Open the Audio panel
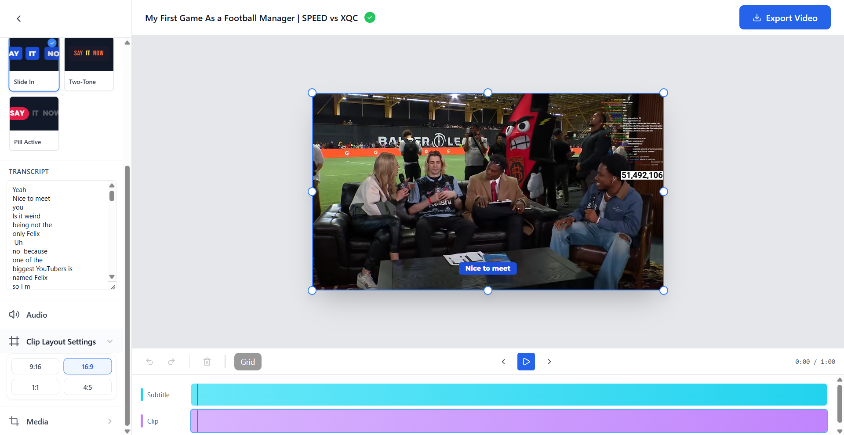844x435 pixels. [x=37, y=315]
